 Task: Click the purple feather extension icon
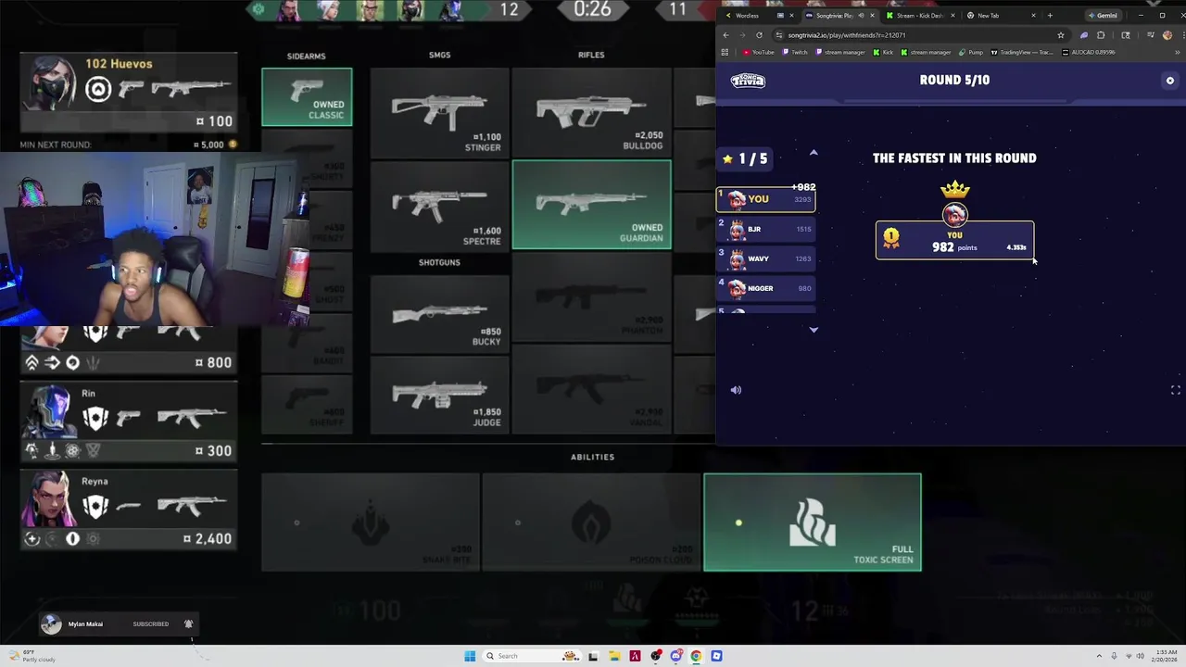[x=1084, y=35]
